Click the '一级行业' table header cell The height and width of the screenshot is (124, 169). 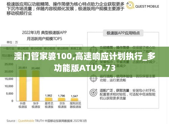point(9,49)
